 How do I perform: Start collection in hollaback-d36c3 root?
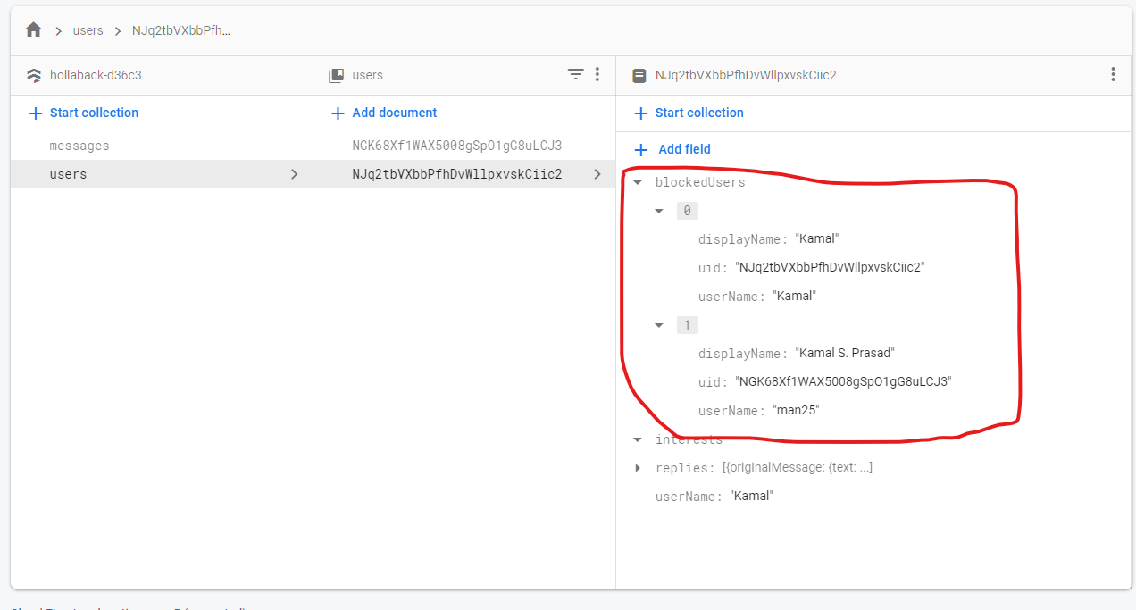(x=84, y=113)
